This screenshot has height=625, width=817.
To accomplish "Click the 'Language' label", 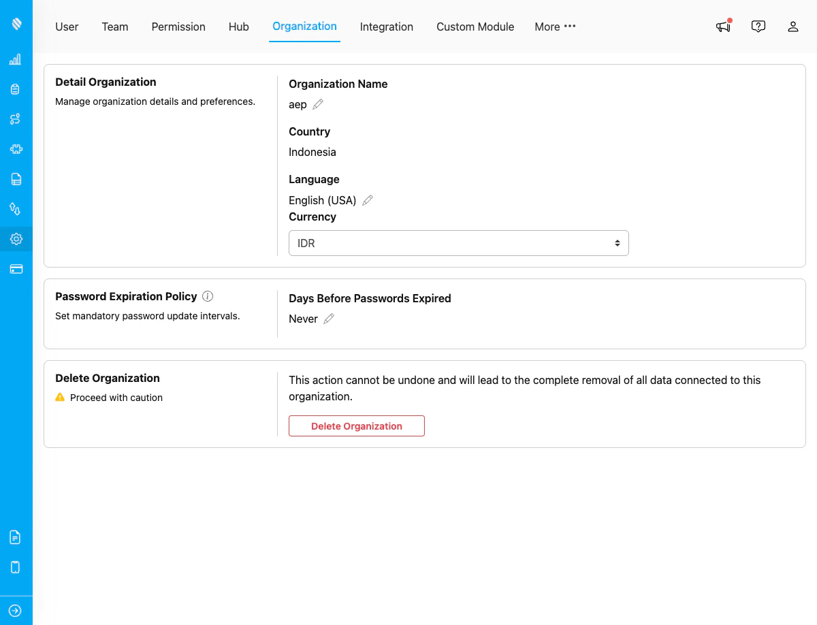I will (x=314, y=179).
